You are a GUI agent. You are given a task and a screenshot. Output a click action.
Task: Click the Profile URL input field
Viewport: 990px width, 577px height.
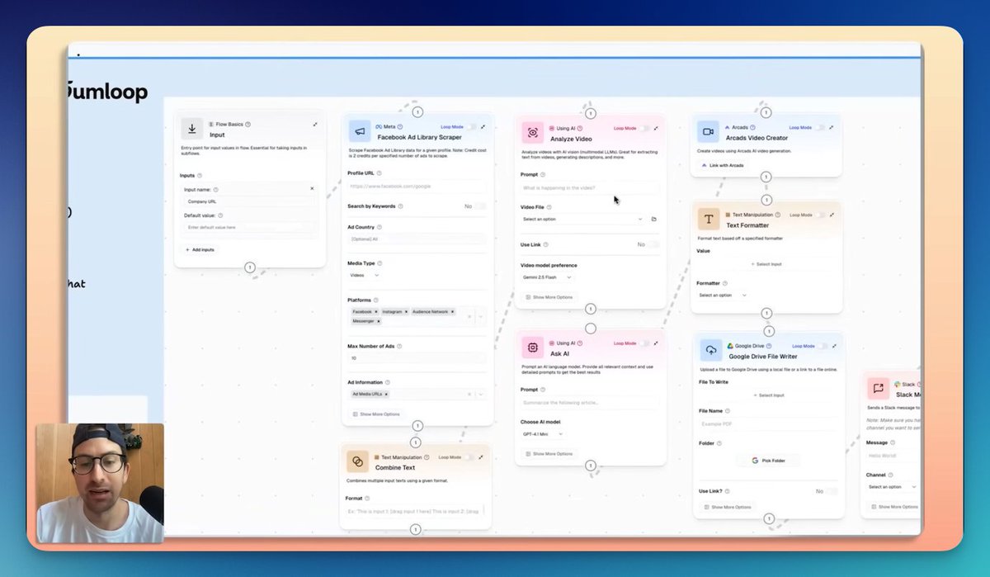pos(417,187)
